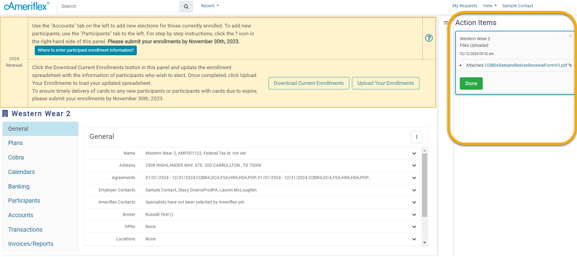Click the Download Current Enrollments button

(308, 83)
